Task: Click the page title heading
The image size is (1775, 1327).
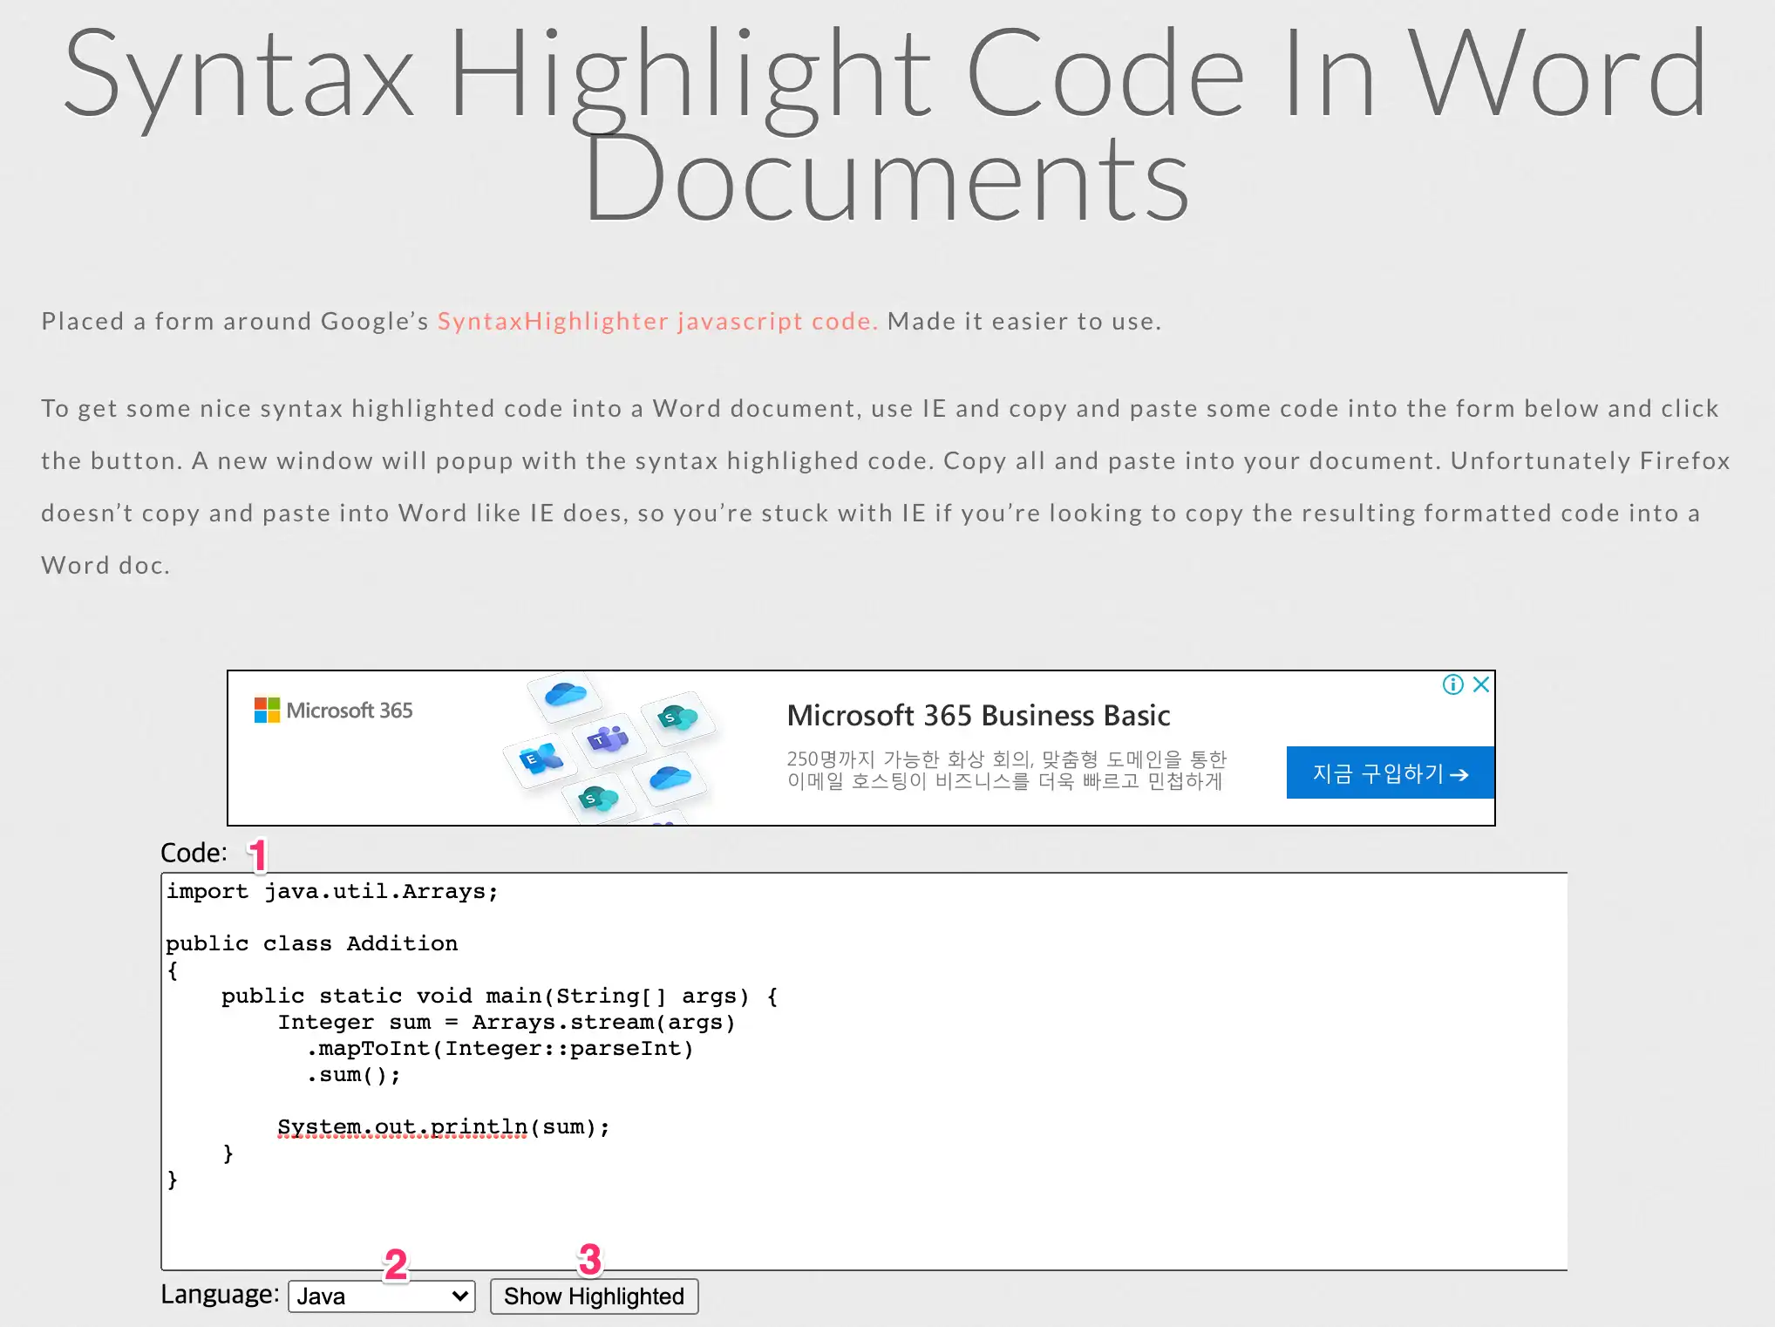Action: pyautogui.click(x=886, y=124)
